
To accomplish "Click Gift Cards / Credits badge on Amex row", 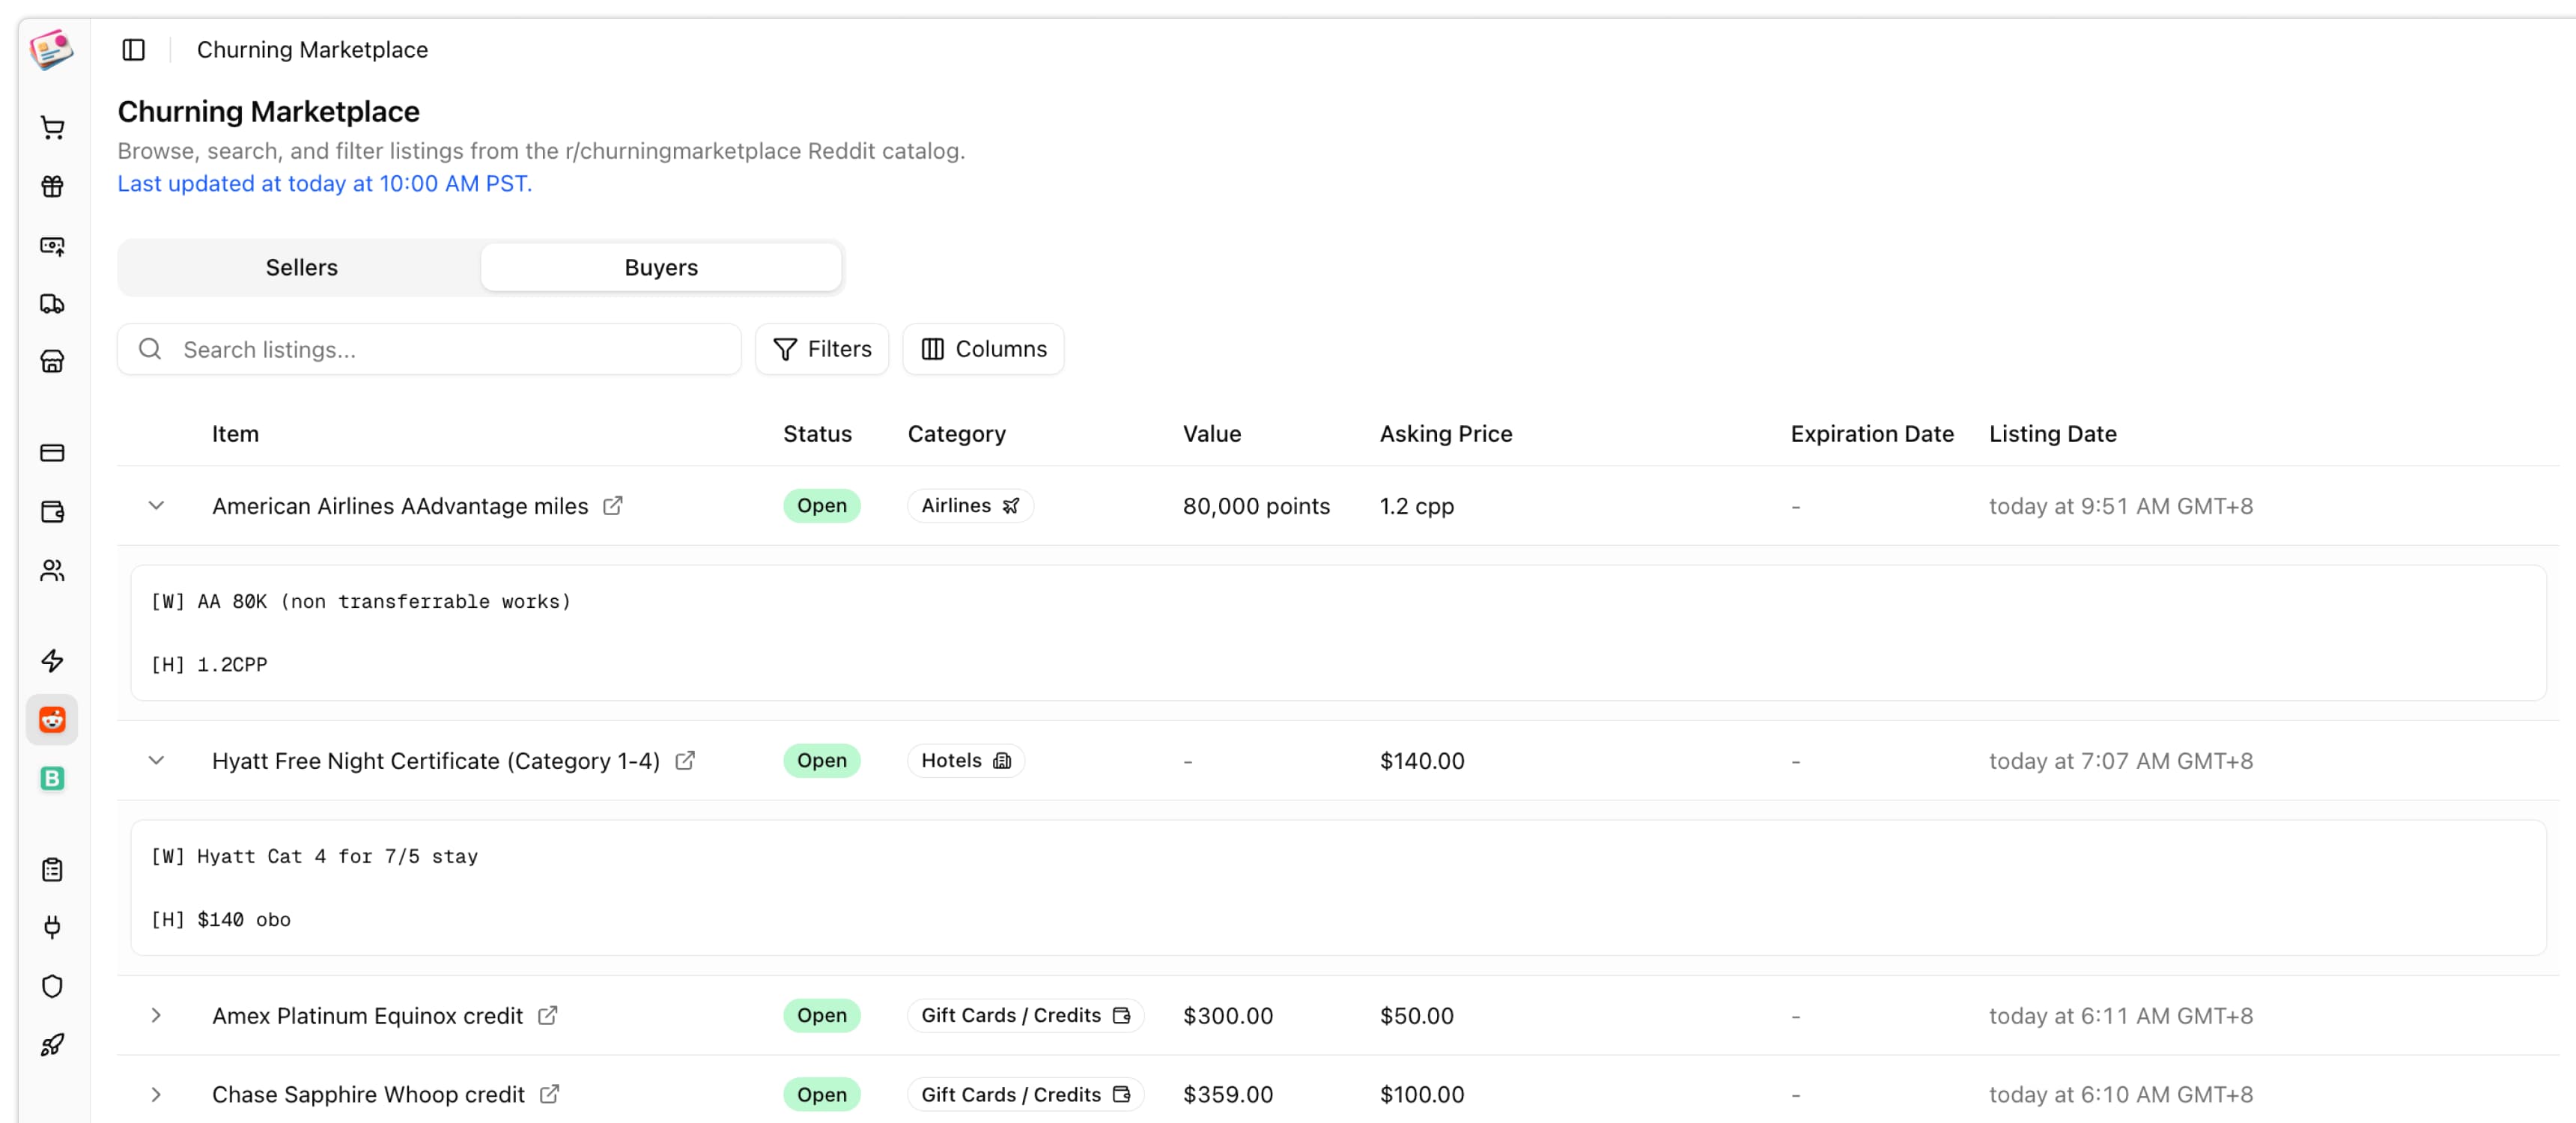I will click(x=1025, y=1015).
